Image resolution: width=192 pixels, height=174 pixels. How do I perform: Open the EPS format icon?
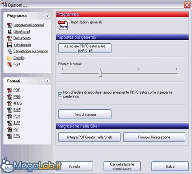(9, 136)
